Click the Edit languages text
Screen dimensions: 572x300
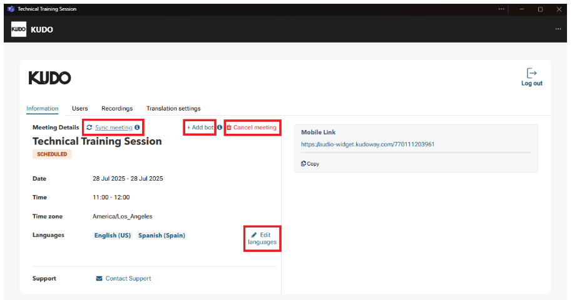[262, 239]
